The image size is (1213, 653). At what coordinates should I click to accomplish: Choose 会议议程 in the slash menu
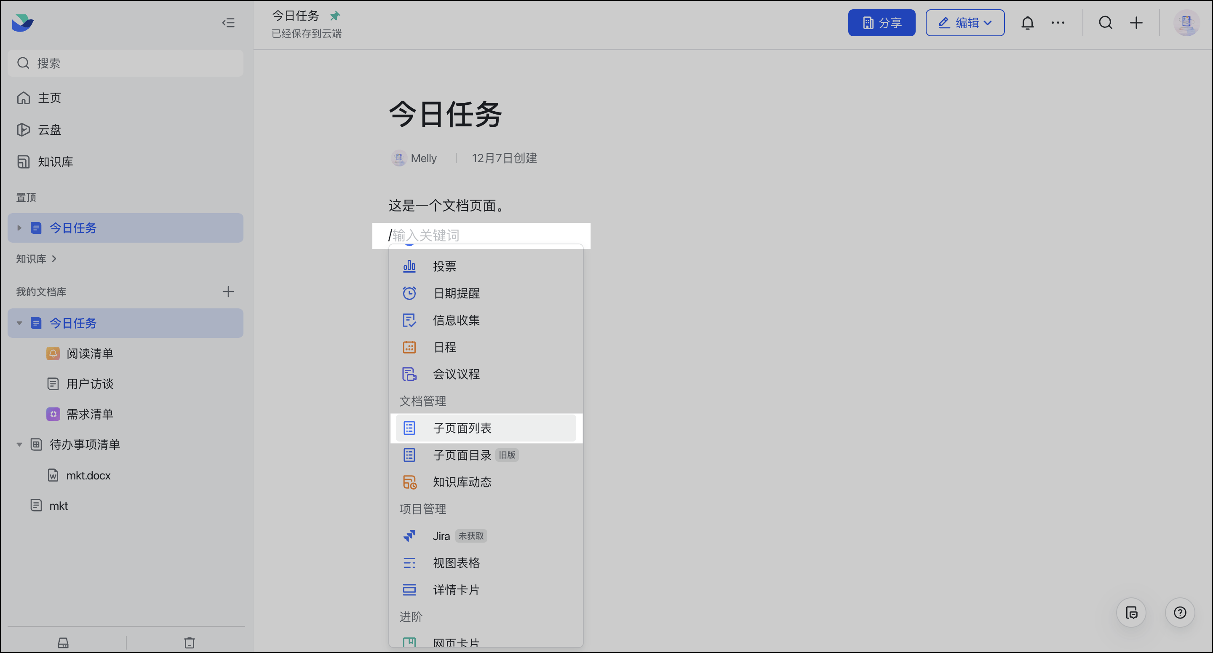pyautogui.click(x=456, y=374)
